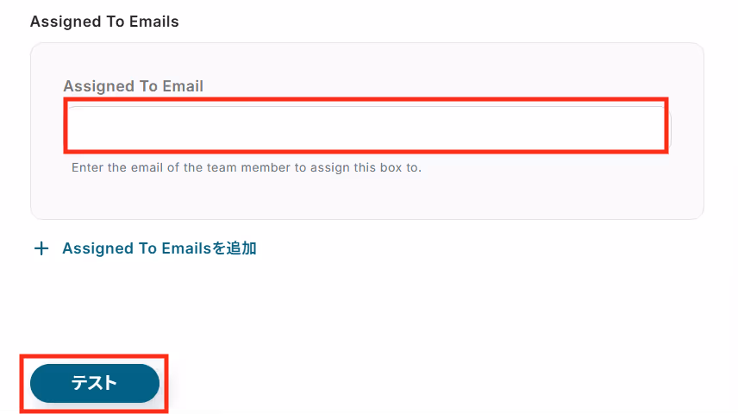Click the Assigned To Email input field
738x414 pixels.
click(369, 128)
